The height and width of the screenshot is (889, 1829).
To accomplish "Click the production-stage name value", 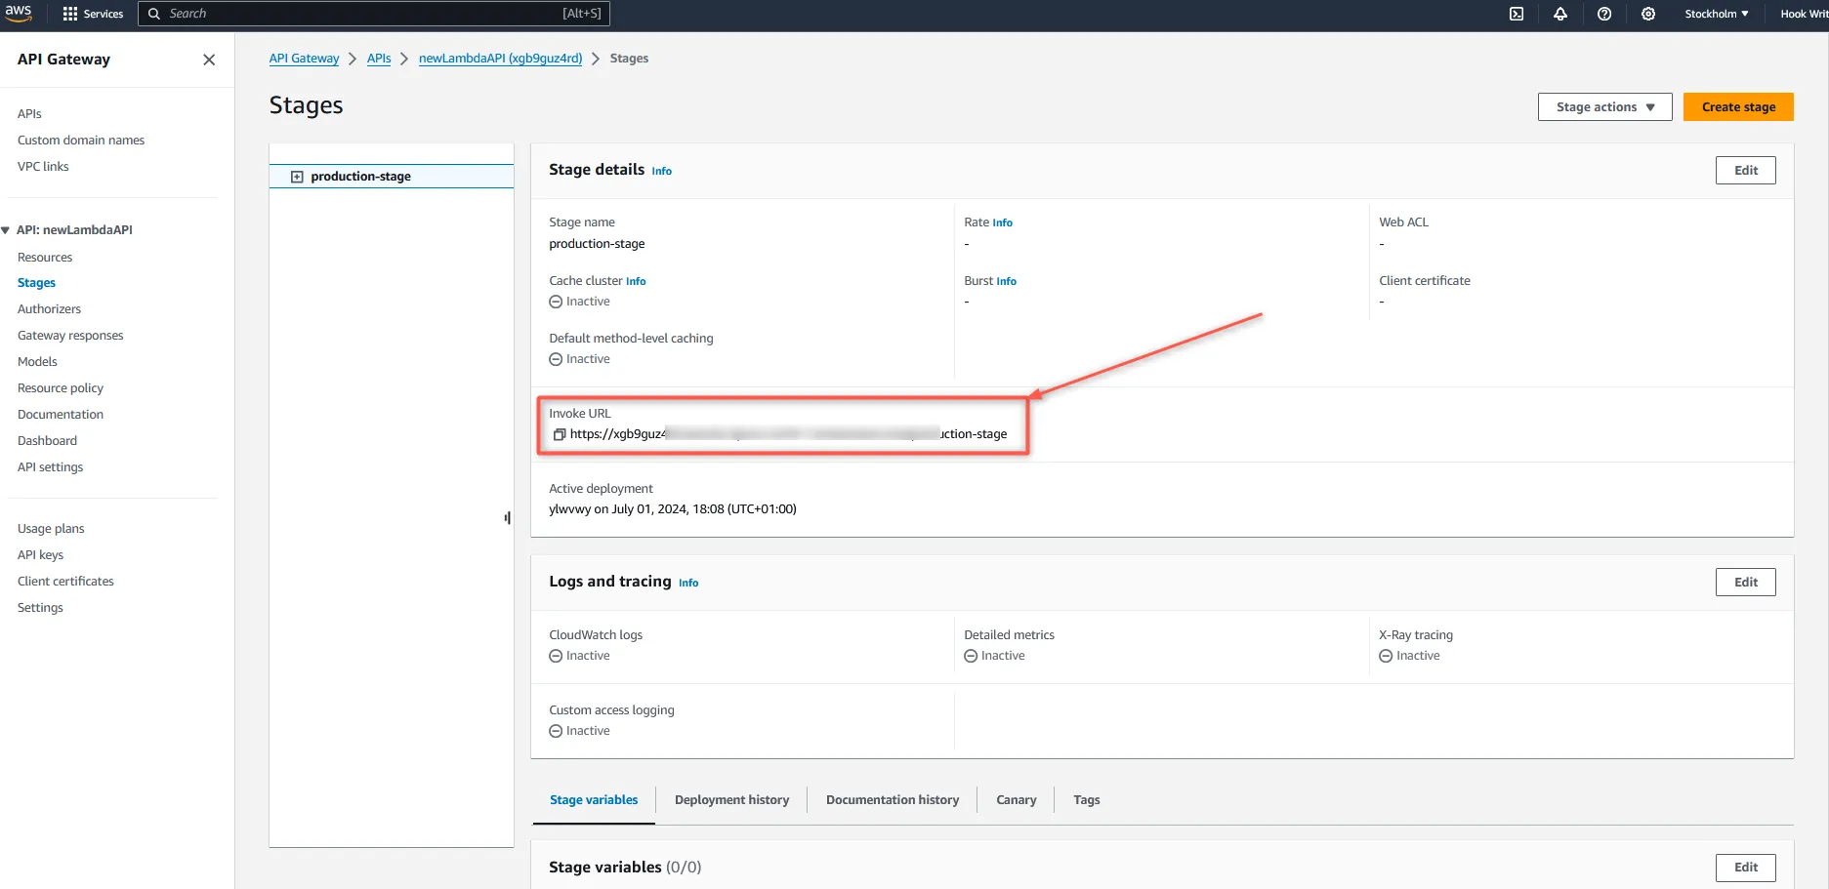I will (x=597, y=244).
